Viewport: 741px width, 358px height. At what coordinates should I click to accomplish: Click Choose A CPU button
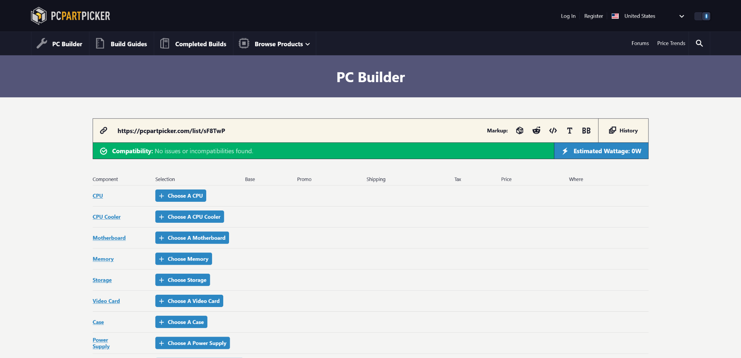click(x=181, y=196)
